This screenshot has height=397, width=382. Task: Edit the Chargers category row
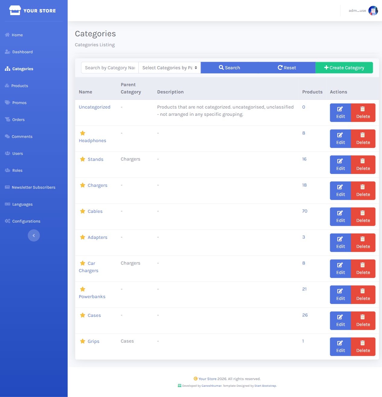(340, 191)
